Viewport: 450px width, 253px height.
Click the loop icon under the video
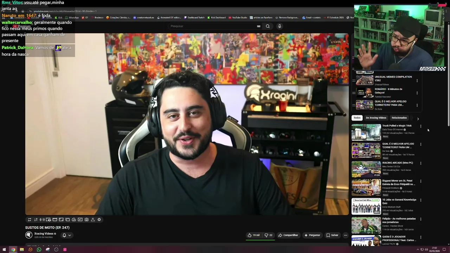(30, 220)
